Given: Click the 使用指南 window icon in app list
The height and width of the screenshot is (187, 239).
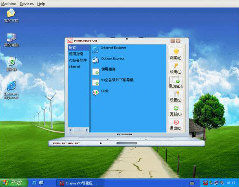Looking at the screenshot, I should click(x=95, y=71).
